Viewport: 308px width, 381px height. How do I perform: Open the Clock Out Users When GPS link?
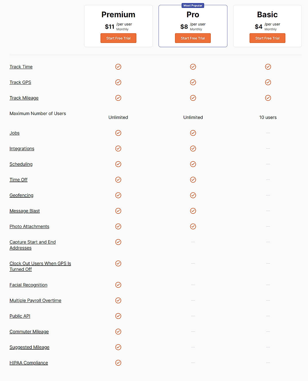coord(40,266)
